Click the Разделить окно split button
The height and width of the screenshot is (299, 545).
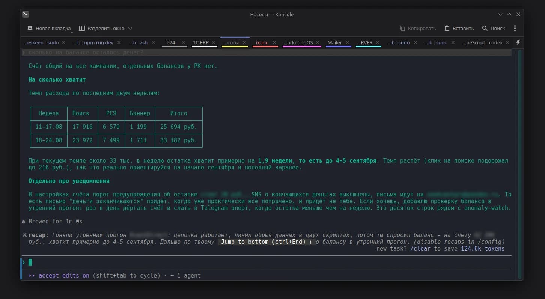[102, 28]
